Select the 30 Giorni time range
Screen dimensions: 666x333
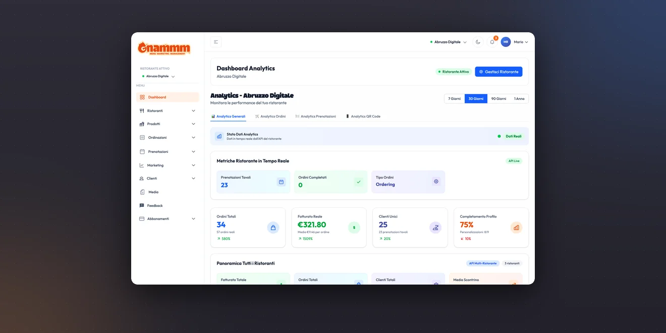click(x=476, y=98)
